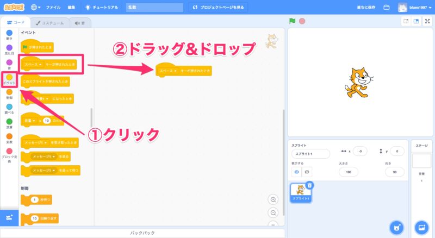
Task: Open the globe language dropdown
Action: (x=36, y=8)
